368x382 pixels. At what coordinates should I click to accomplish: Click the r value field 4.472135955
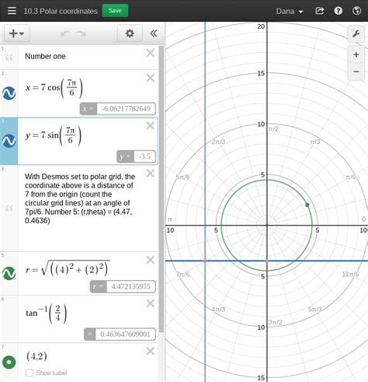pos(130,286)
